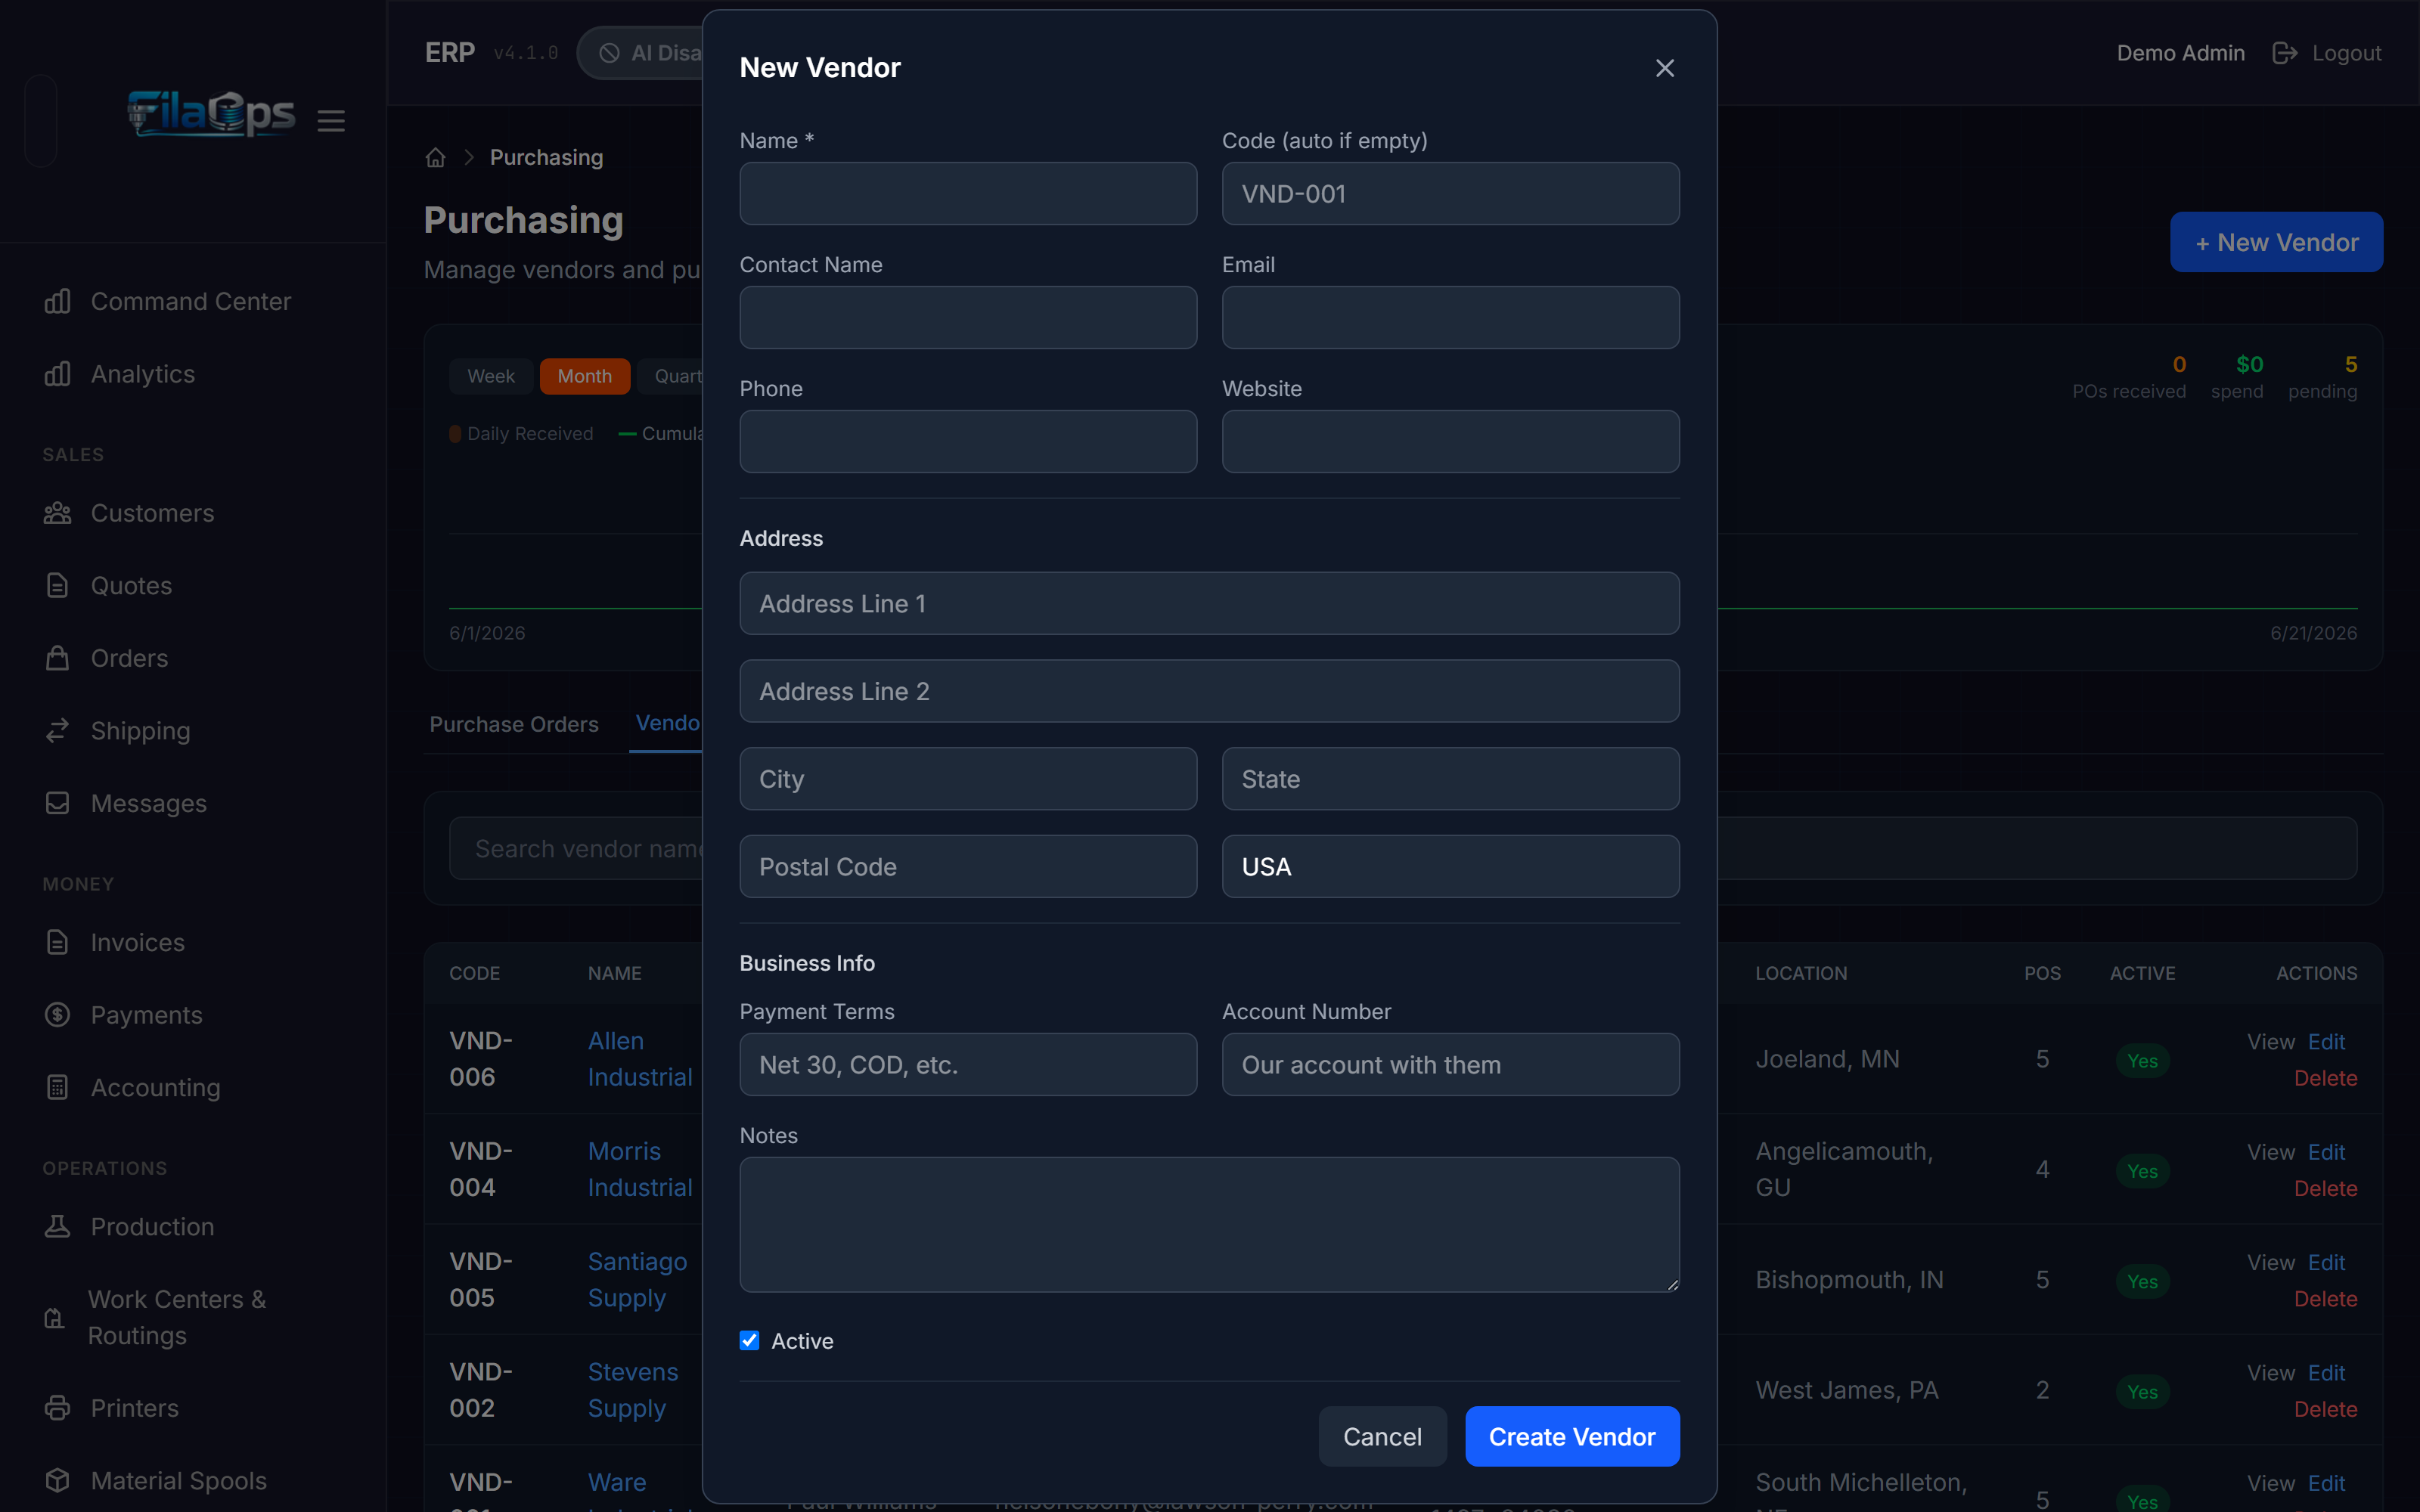Click the country field containing USA
This screenshot has height=1512, width=2420.
[x=1450, y=866]
